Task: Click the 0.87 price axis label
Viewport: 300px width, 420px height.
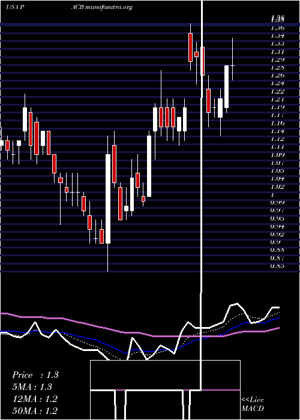Action: click(x=277, y=258)
